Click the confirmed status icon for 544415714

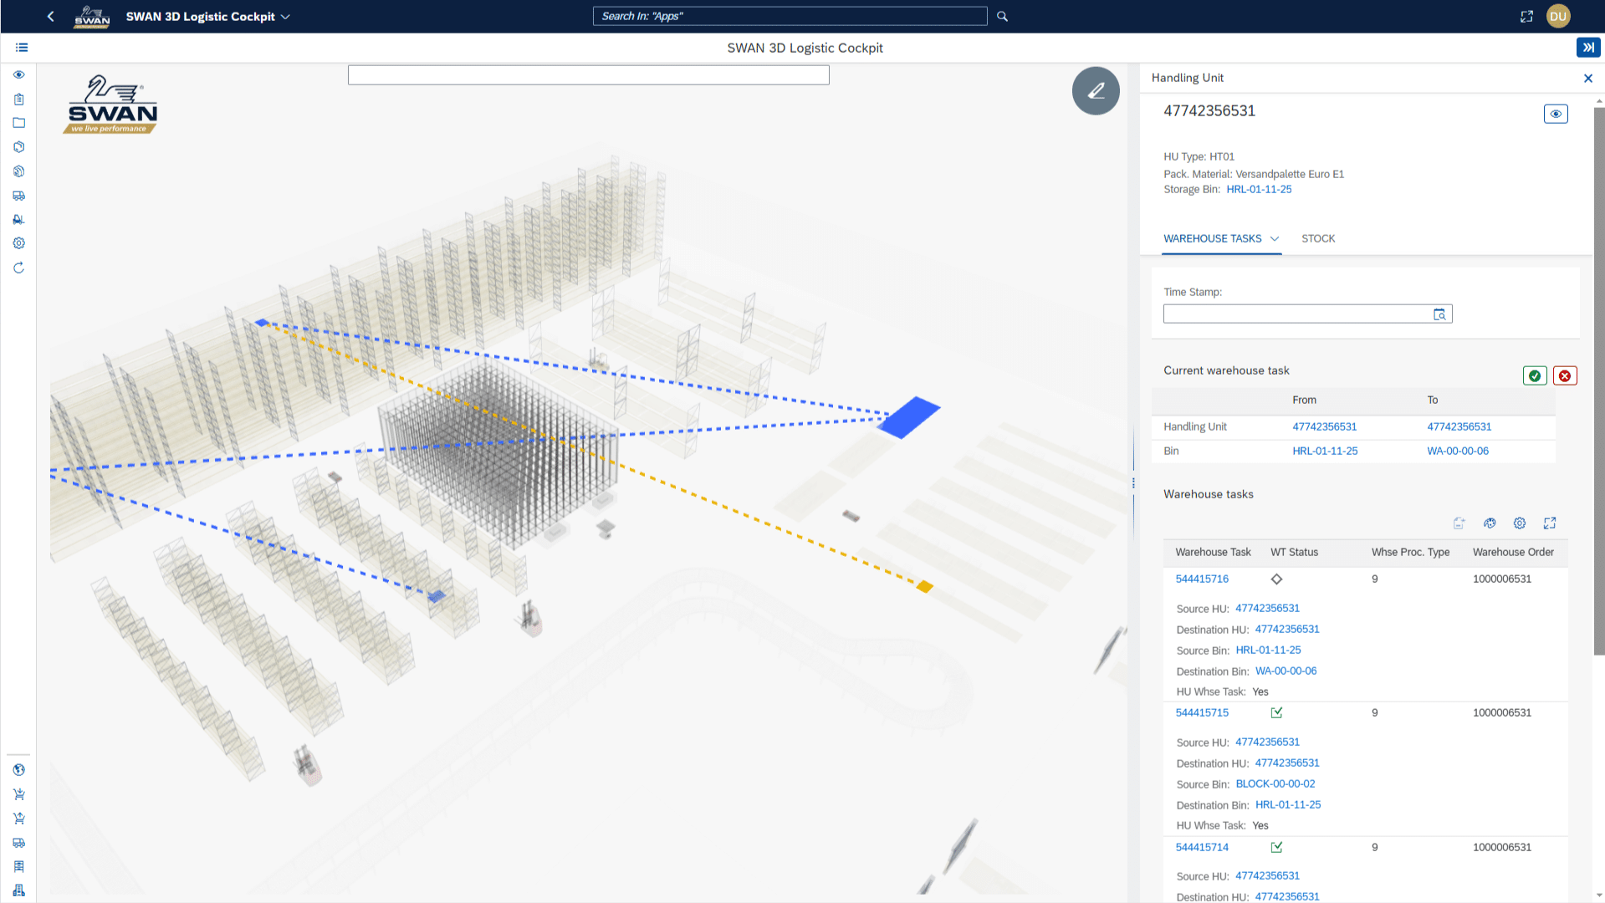pos(1276,847)
